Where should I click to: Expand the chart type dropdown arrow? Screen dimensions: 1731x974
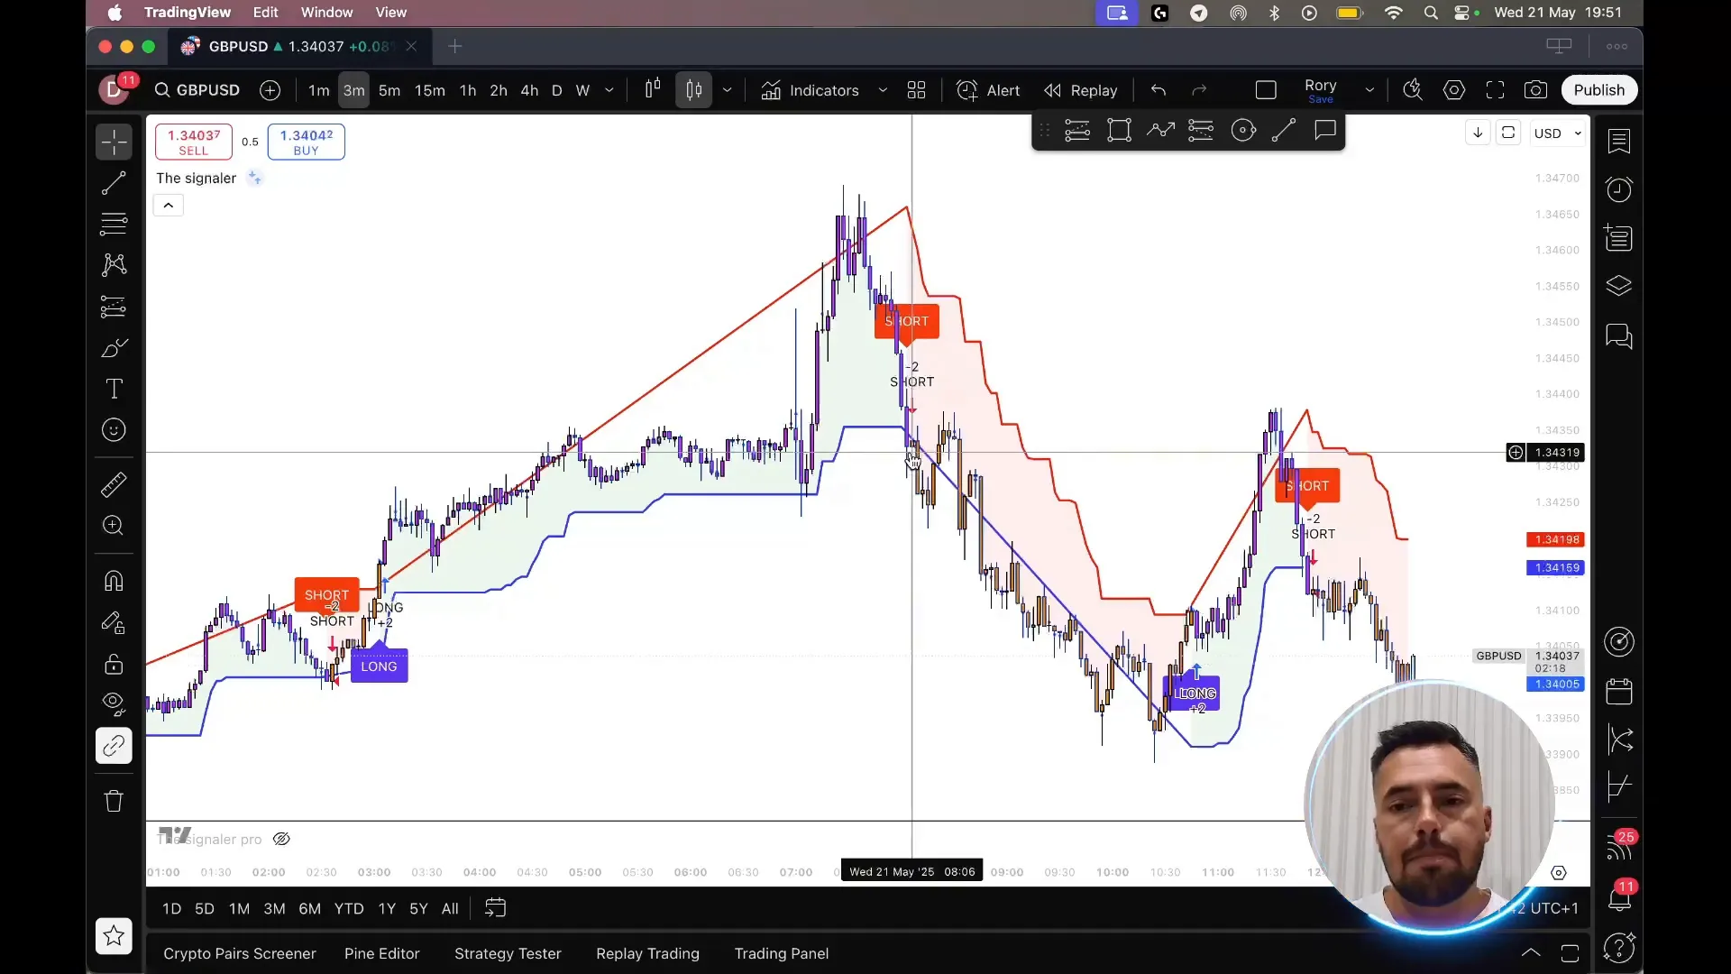[x=727, y=90]
